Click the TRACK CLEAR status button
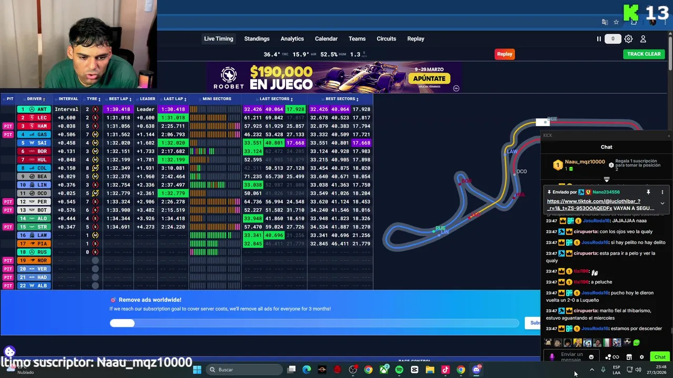The image size is (673, 378). point(644,54)
